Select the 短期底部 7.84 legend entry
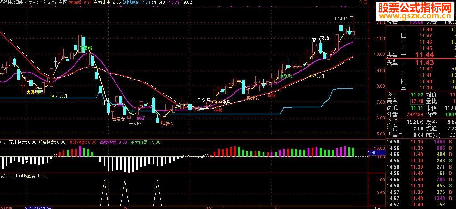Viewport: 456px width, 209px height. coord(137,2)
